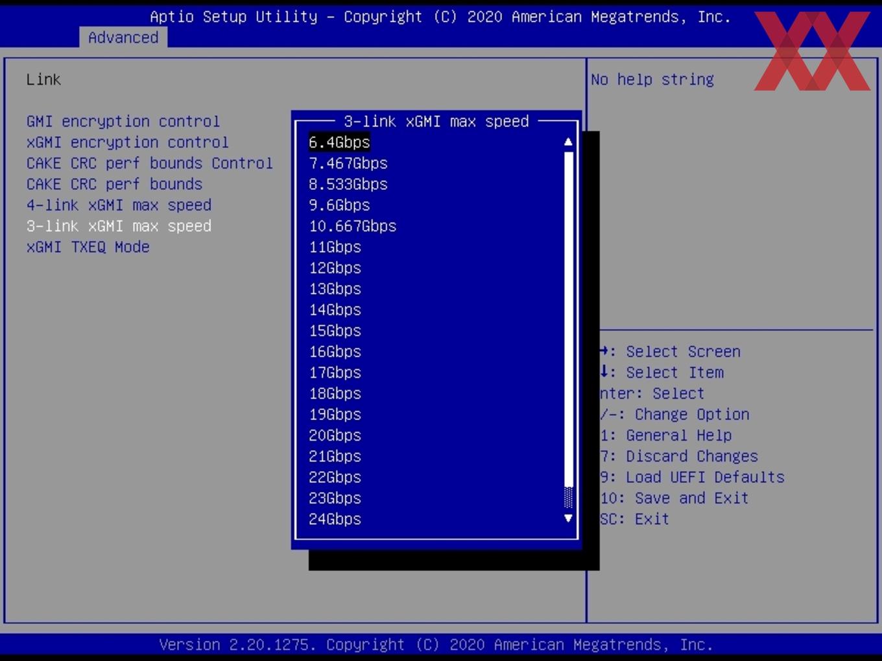Click the '3-link xGMI max speed' popup title
Image resolution: width=882 pixels, height=661 pixels.
click(x=436, y=121)
